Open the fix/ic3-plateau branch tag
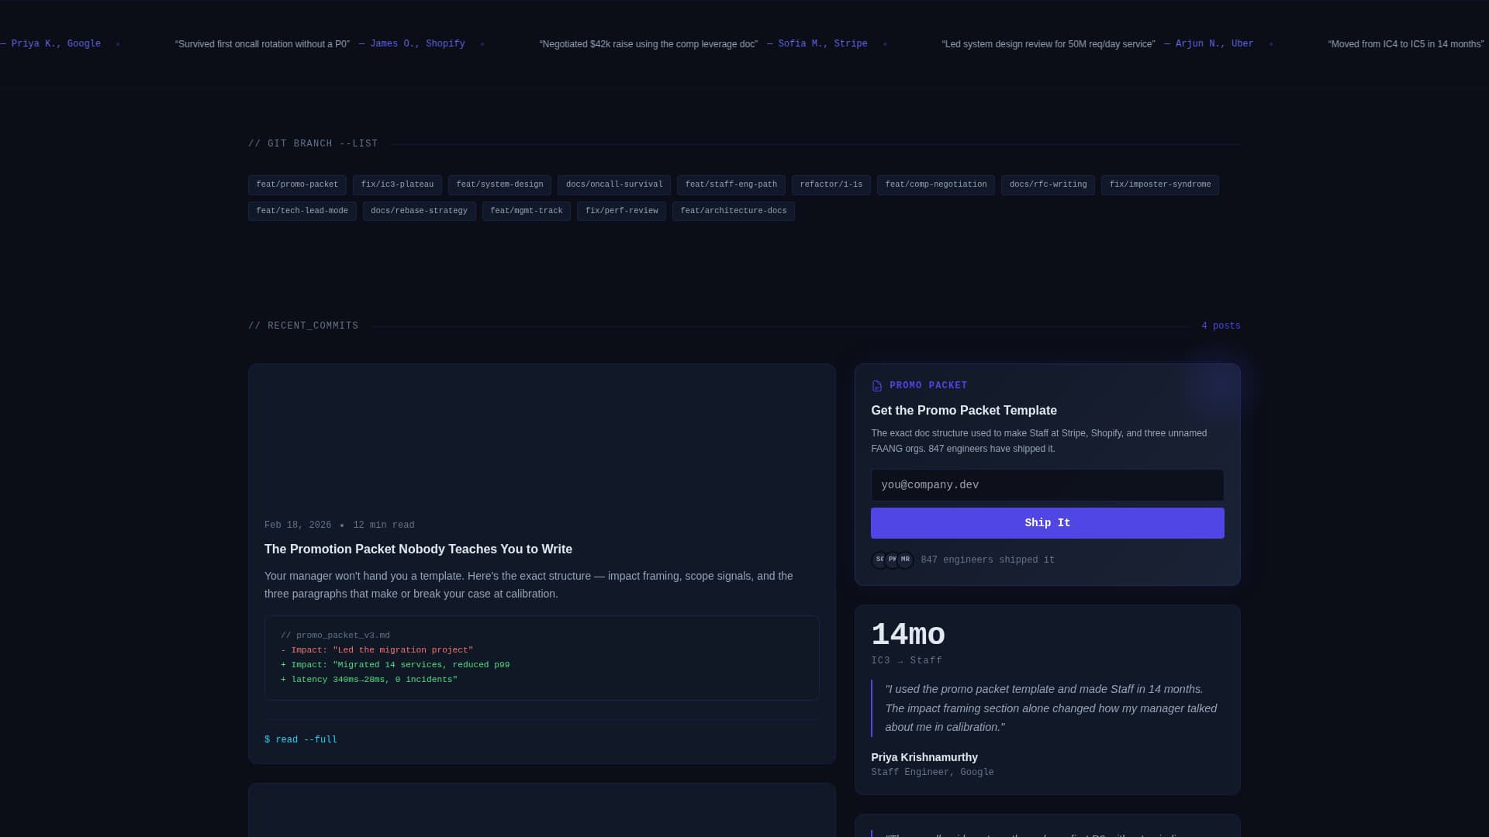Viewport: 1489px width, 837px height. point(397,184)
